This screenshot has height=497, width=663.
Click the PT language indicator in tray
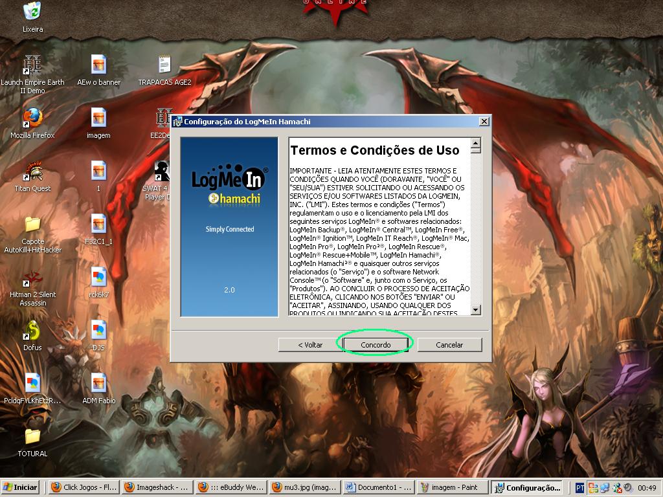(579, 487)
